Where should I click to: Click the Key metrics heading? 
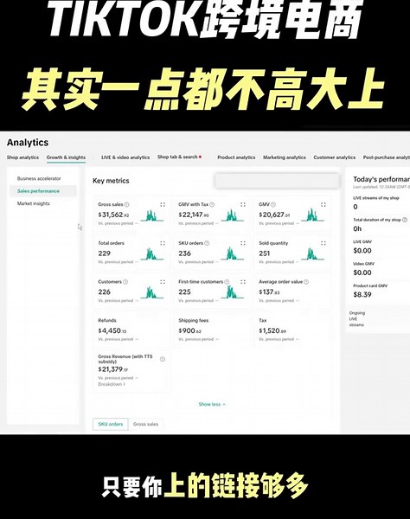111,181
